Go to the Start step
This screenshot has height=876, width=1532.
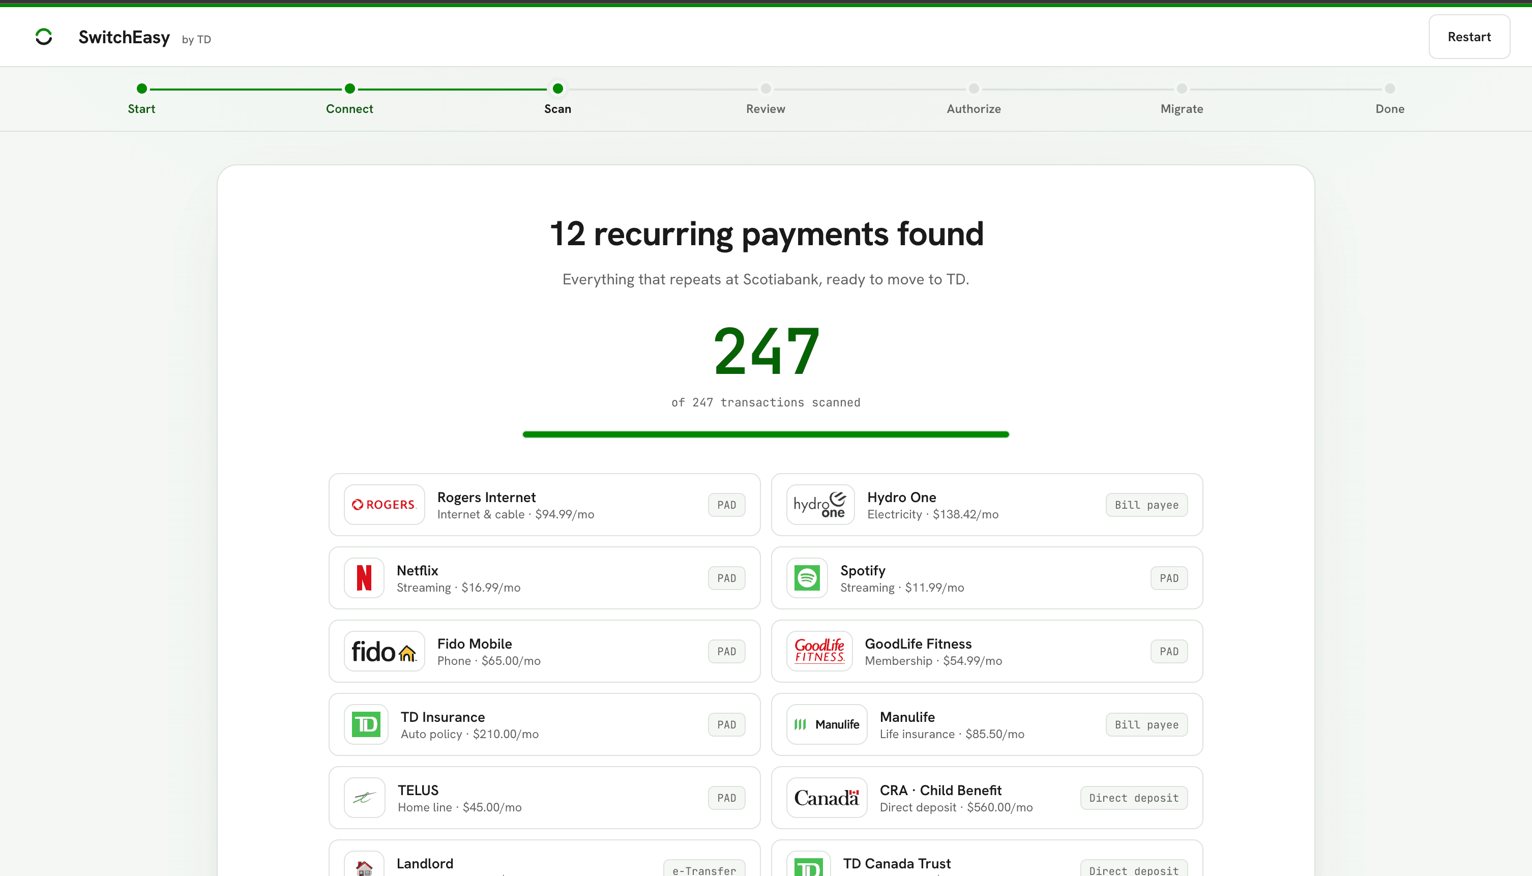coord(141,99)
